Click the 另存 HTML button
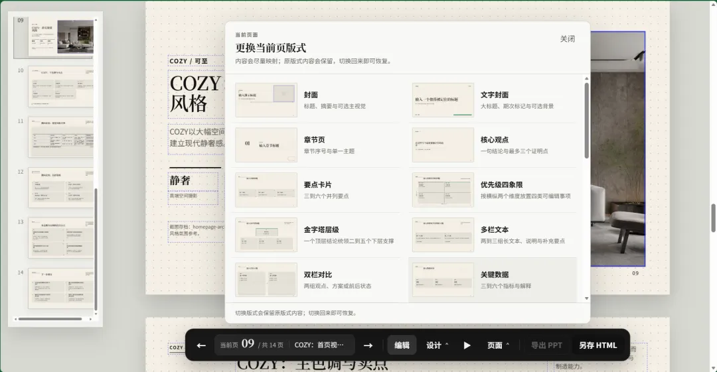The image size is (717, 372). pos(598,345)
